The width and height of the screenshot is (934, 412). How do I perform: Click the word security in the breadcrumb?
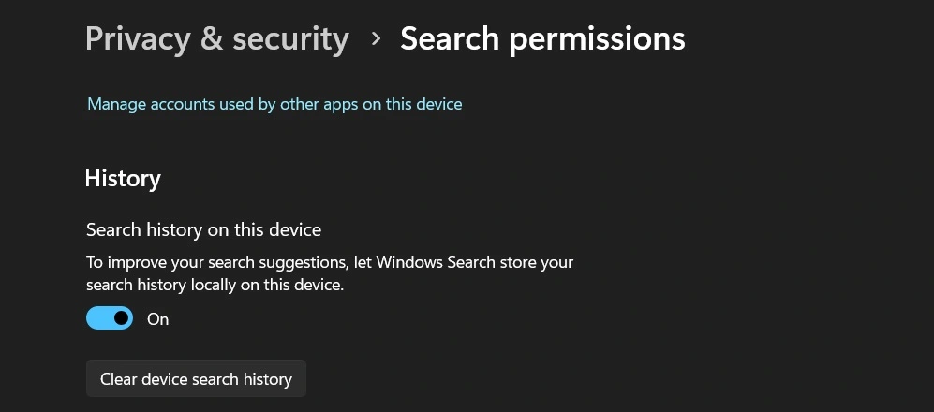point(290,39)
